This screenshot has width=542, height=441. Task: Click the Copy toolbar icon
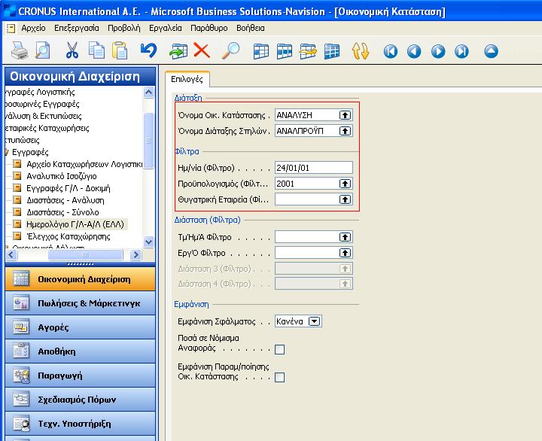(96, 51)
